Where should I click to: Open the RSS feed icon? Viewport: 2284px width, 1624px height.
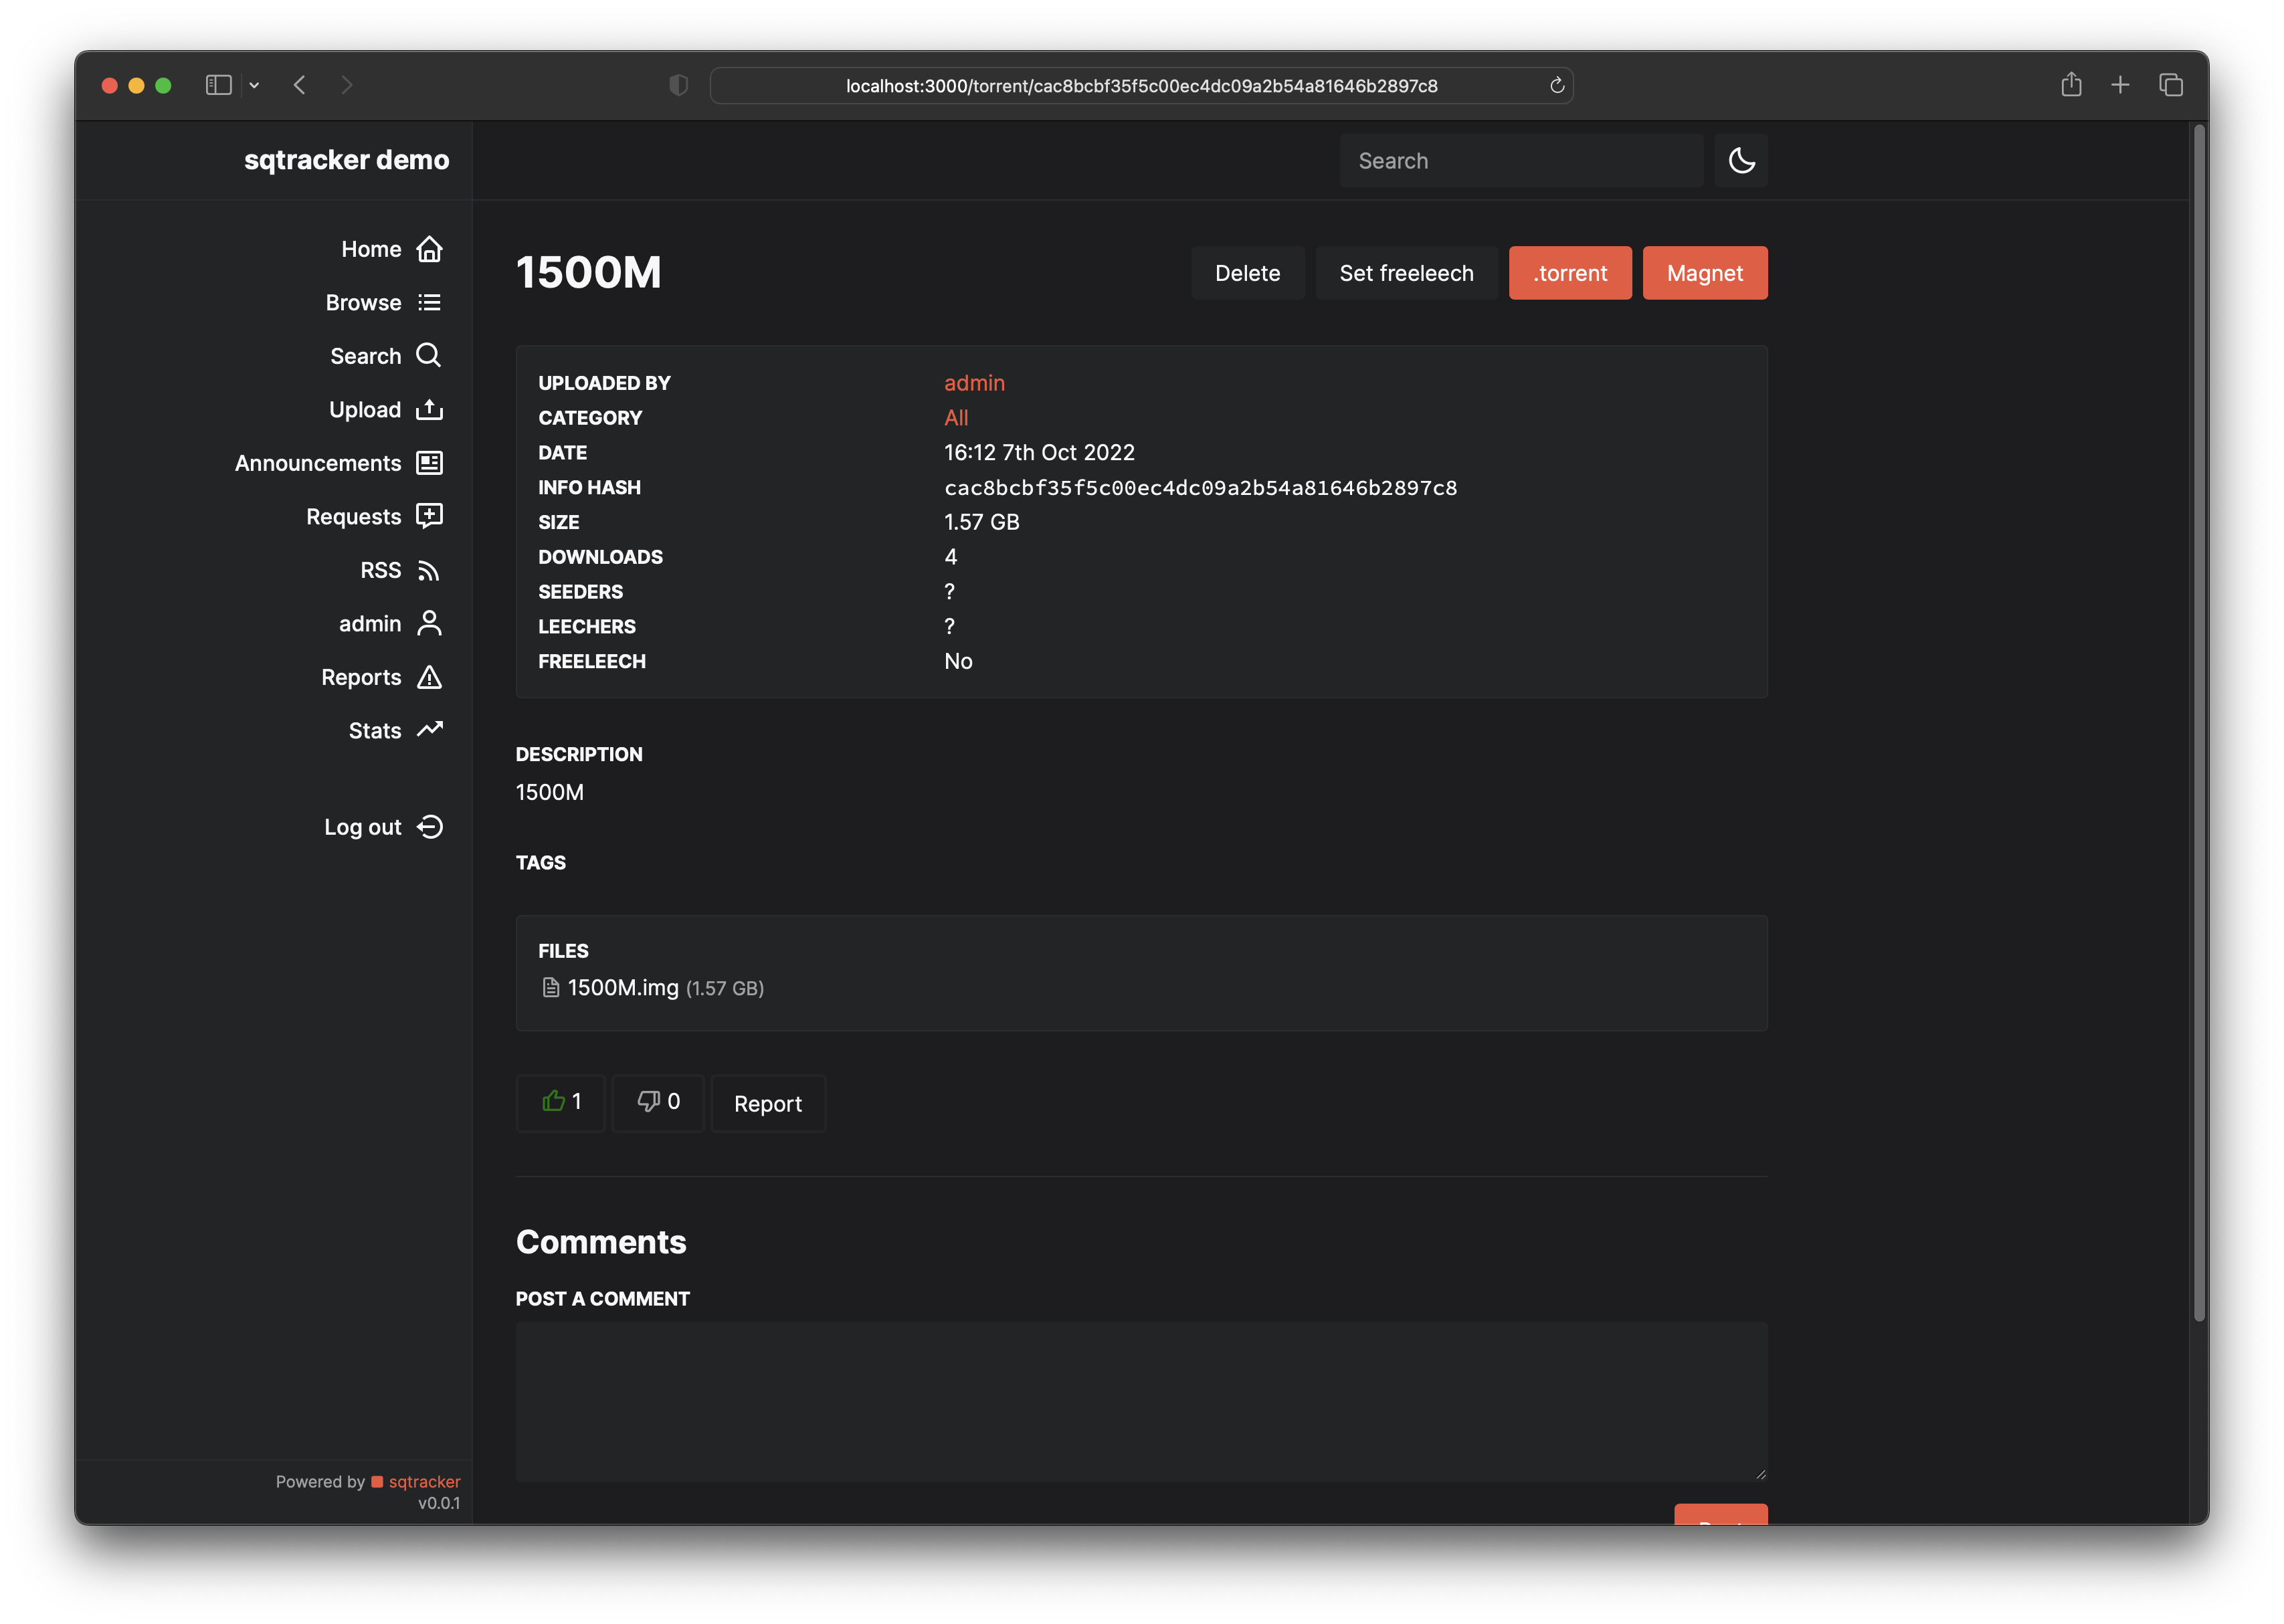click(x=429, y=570)
